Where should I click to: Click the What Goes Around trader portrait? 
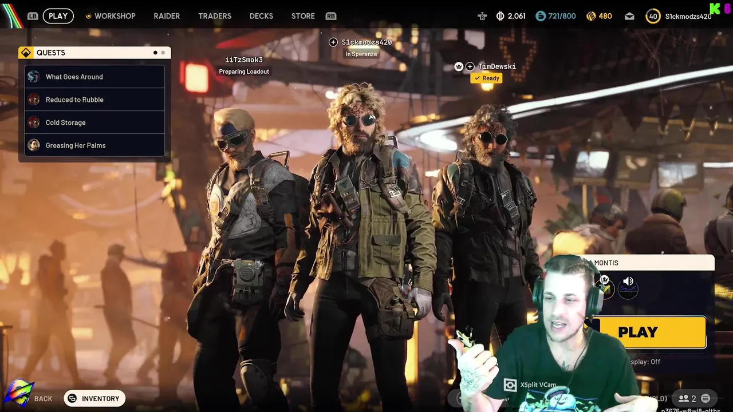34,77
